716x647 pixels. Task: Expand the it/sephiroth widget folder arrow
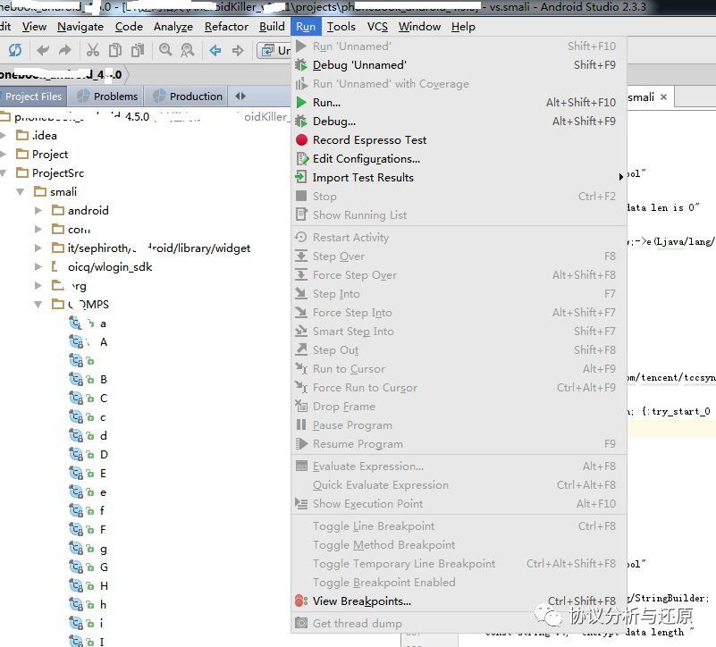38,248
